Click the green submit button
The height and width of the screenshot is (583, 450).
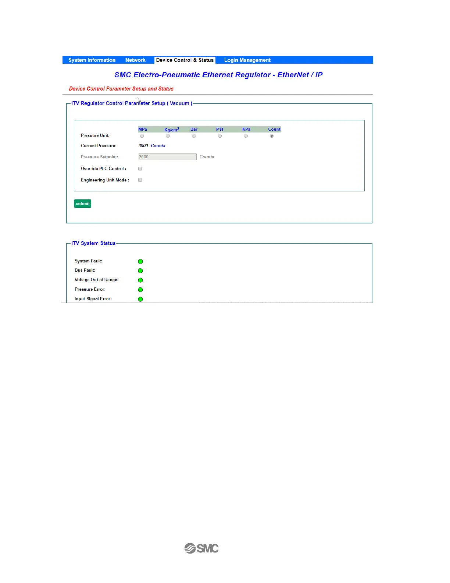point(82,204)
